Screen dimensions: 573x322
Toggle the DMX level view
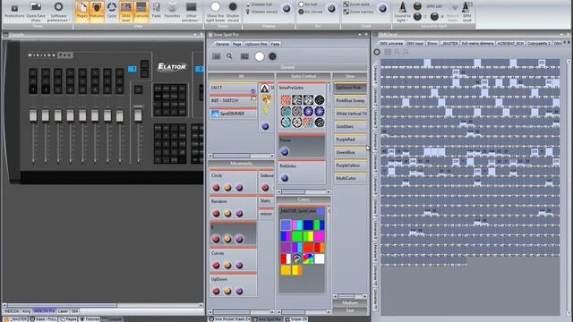(x=125, y=11)
